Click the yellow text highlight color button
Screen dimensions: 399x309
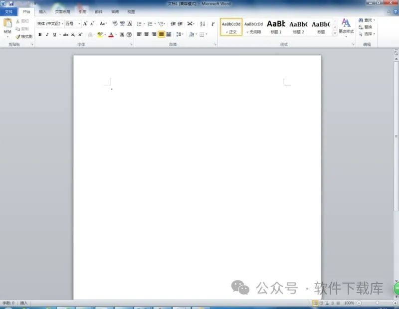point(100,34)
